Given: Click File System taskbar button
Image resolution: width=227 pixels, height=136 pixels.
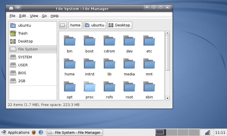Looking at the screenshot, I should 75,132.
